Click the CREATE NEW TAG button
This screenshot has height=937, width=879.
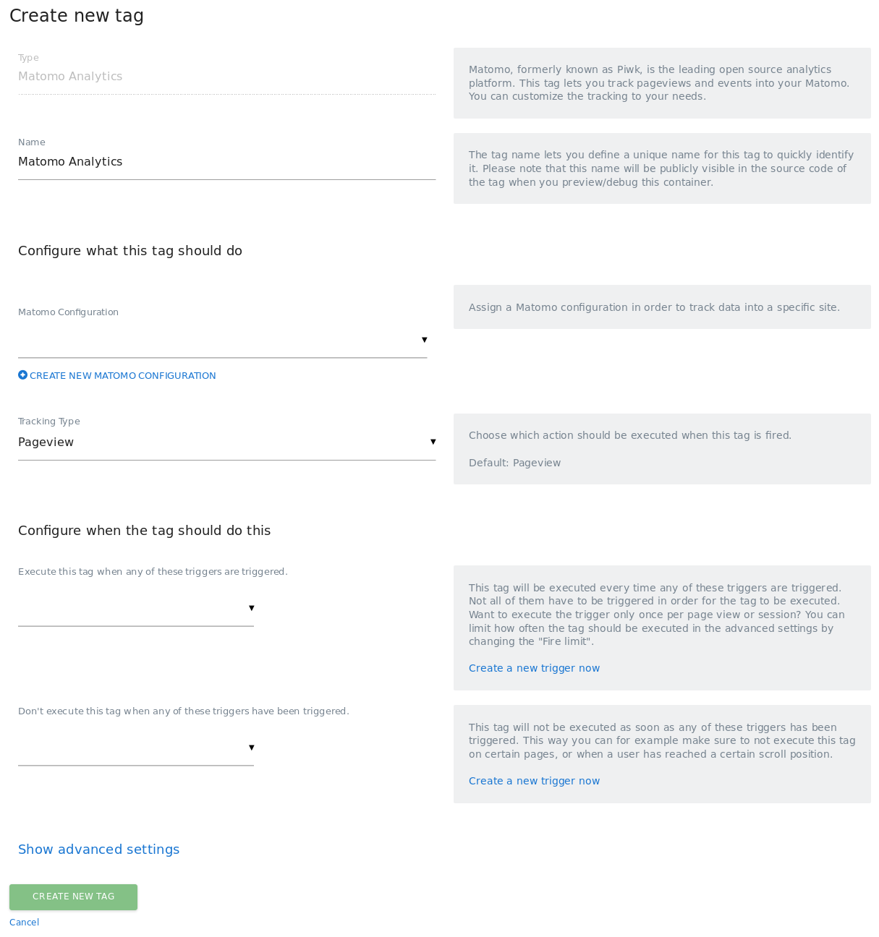point(72,897)
